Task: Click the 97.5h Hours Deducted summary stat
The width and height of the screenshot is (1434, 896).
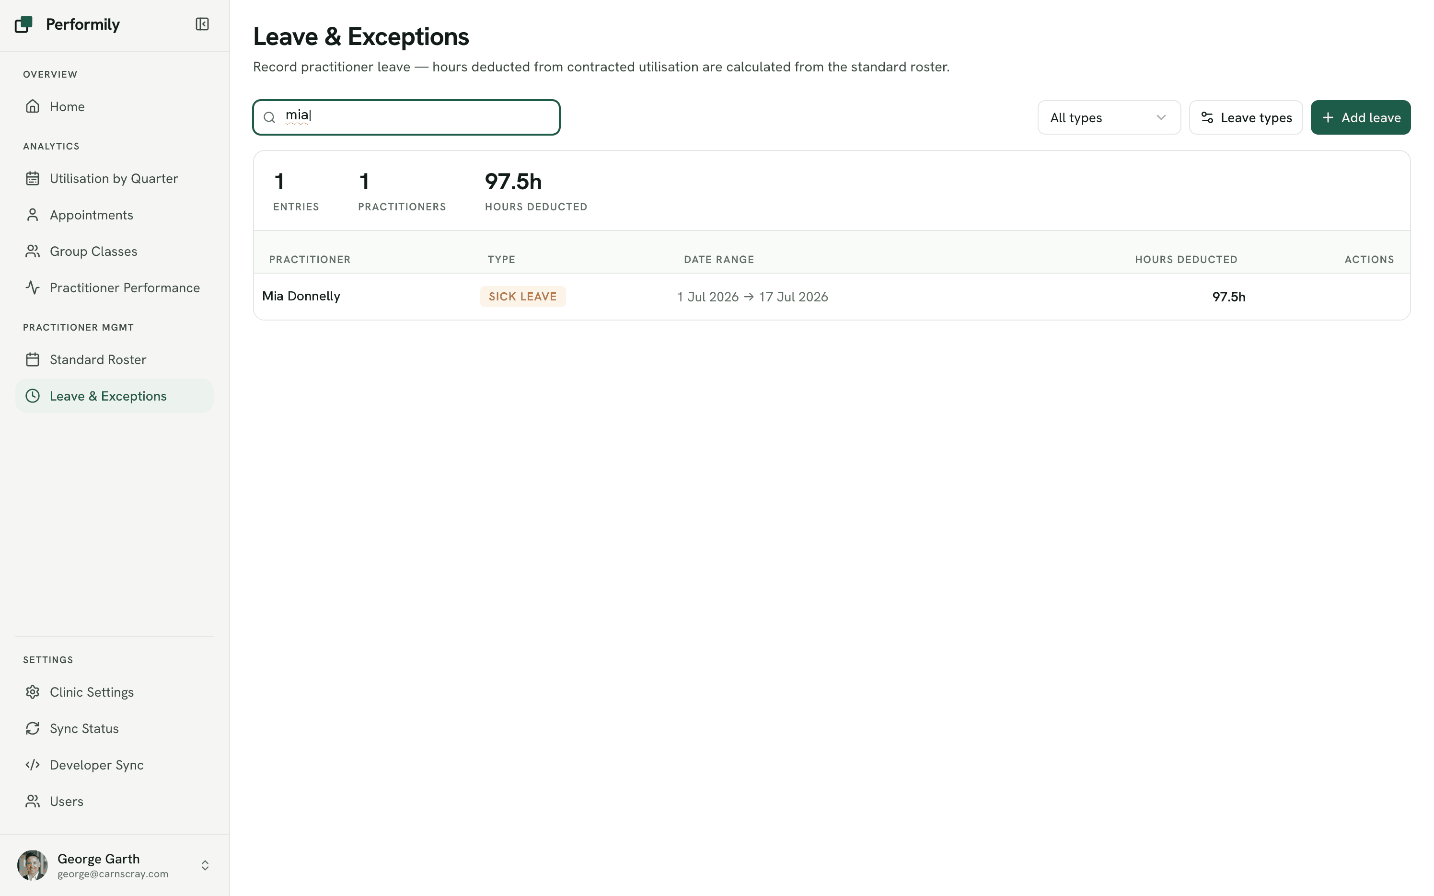Action: click(536, 191)
